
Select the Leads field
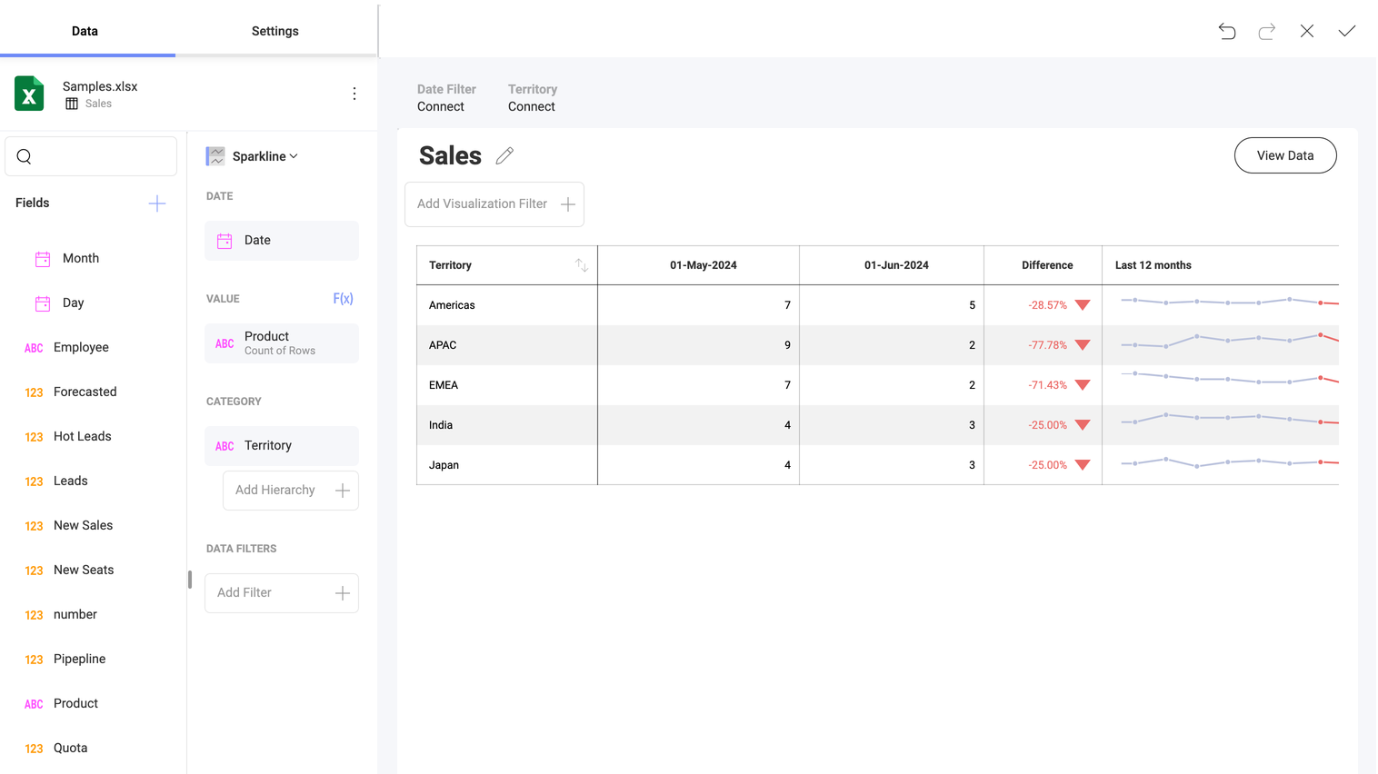[70, 481]
